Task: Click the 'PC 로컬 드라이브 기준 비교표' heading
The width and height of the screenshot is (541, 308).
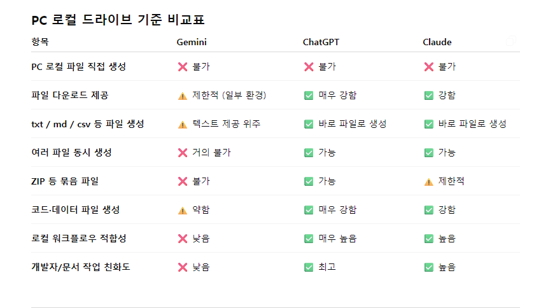Action: pos(118,20)
